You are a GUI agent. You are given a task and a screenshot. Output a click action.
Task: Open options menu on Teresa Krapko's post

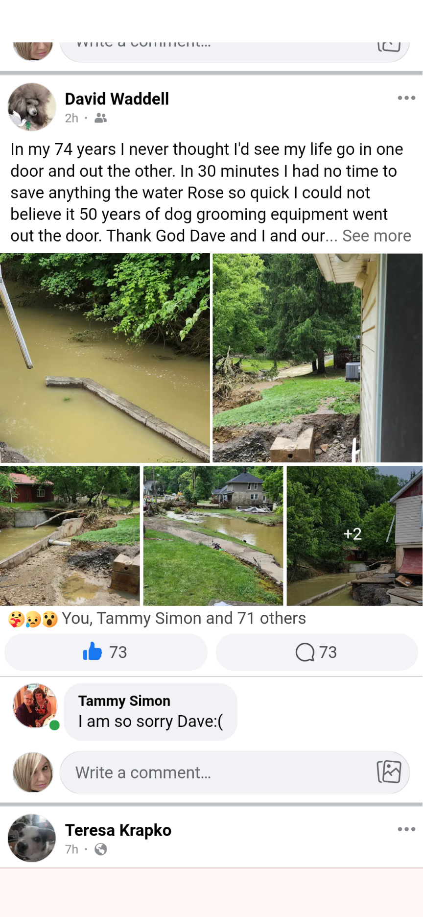(x=406, y=829)
